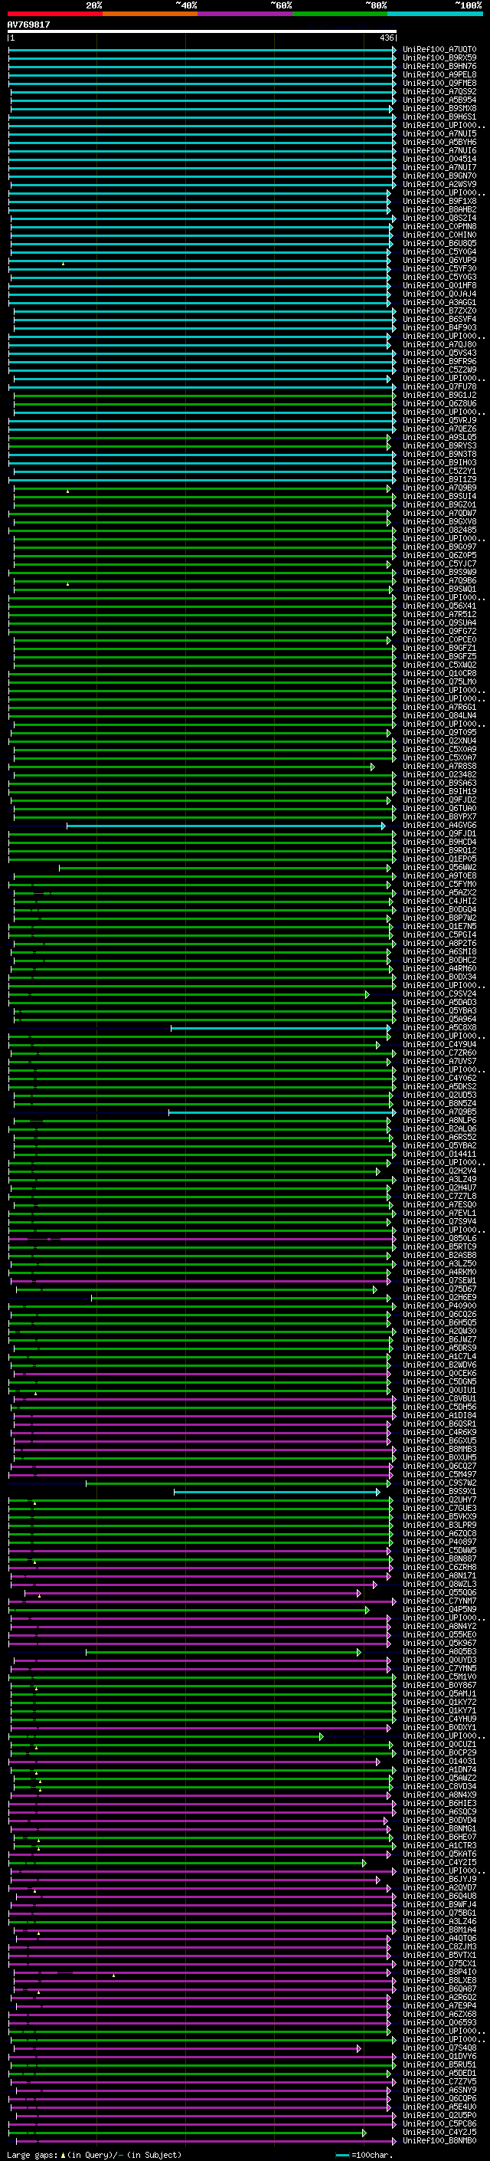Select the UniRef100_A6RS52 label
490x2161 pixels.
(x=439, y=1138)
